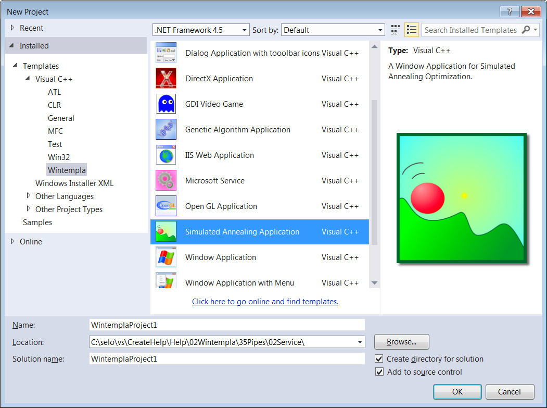The image size is (547, 408).
Task: Click the Simulated Annealing Application icon
Action: [x=166, y=231]
